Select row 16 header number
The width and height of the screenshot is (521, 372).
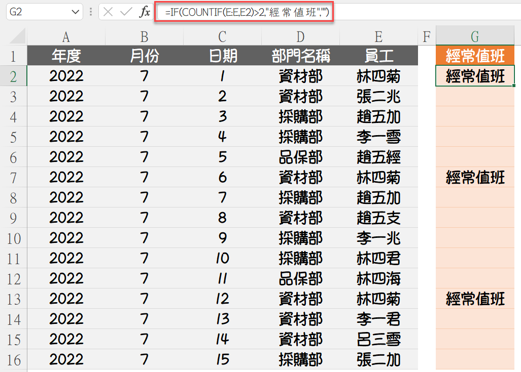pyautogui.click(x=13, y=359)
